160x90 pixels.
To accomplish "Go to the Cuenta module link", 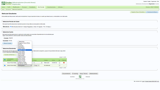I will (x=157, y=4).
